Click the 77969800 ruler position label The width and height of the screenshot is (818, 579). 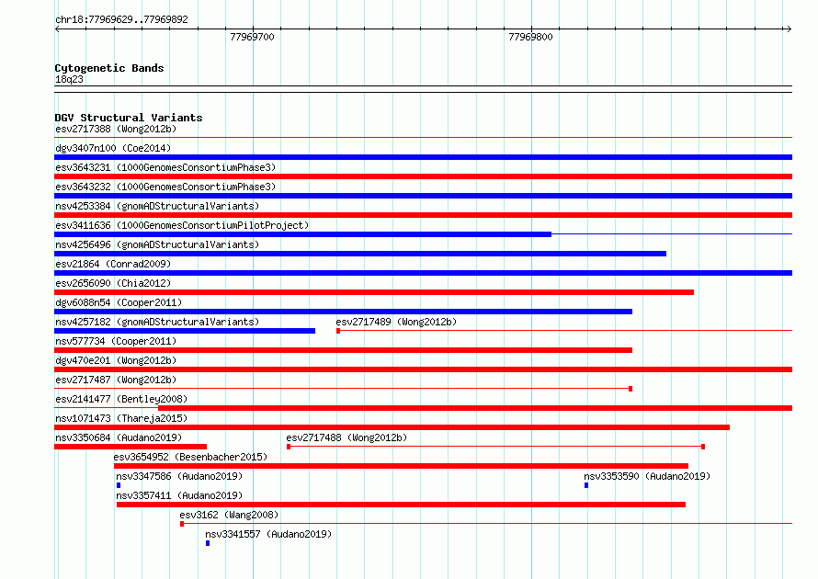point(530,37)
